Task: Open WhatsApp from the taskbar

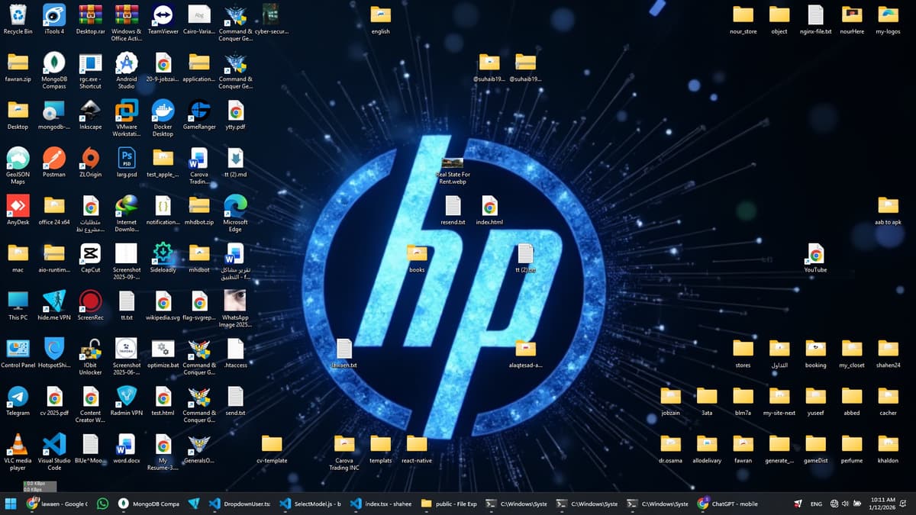Action: pyautogui.click(x=103, y=504)
